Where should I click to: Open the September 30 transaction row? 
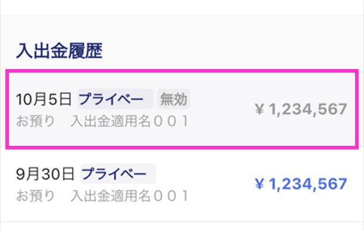coord(182,185)
